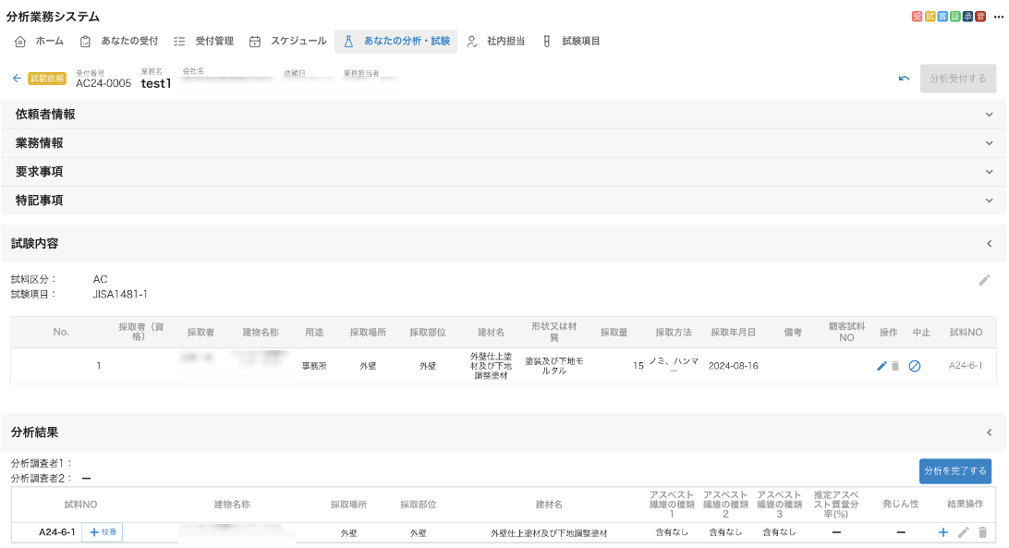Click the back arrow beside 試験依頼 badge
This screenshot has width=1009, height=548.
17,79
